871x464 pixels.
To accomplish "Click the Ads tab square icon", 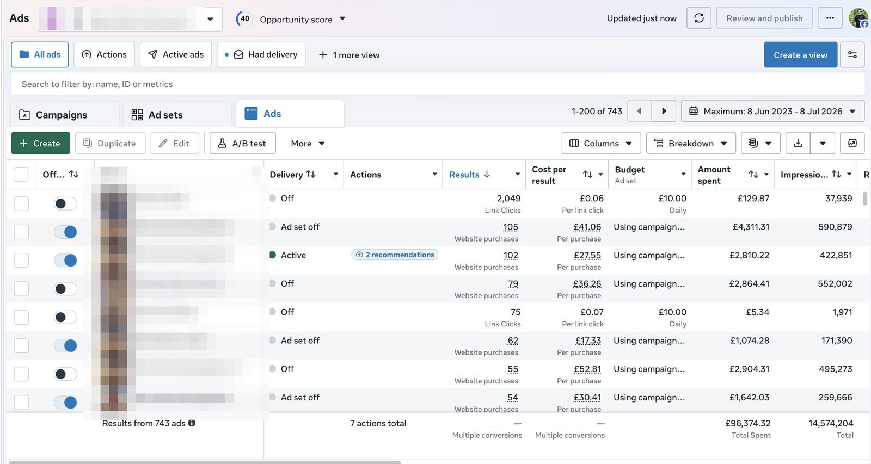I will point(251,113).
